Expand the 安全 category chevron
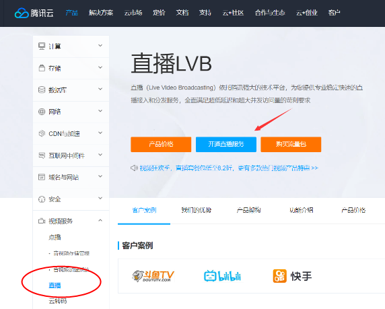385x309 pixels. [100, 198]
